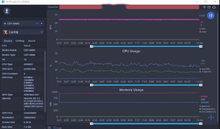Click the blue diamond icon before CDY-AN00
This screenshot has height=129, width=220.
pyautogui.click(x=5, y=23)
